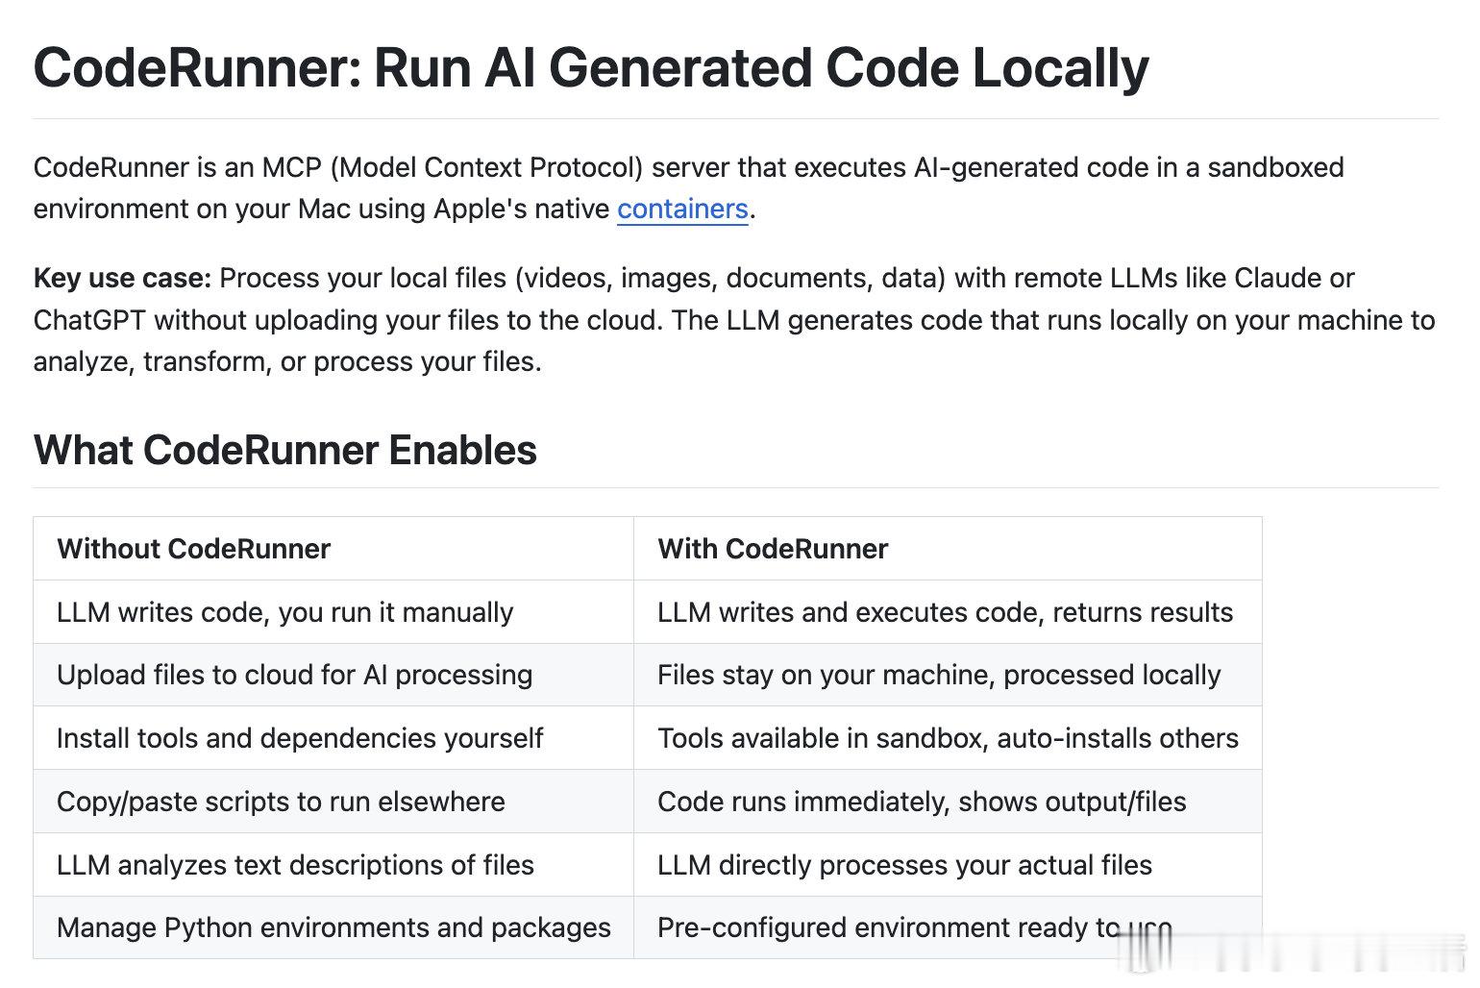This screenshot has width=1480, height=988.
Task: Click cell "Copy/paste scripts to run elsewhere"
Action: (x=333, y=802)
